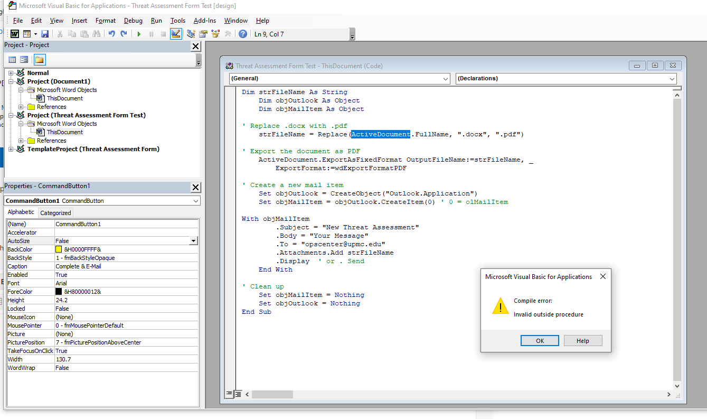Expand the TemplateProject (Threat Assessment Form) node
Screen dimensions: 707x419
[11, 149]
